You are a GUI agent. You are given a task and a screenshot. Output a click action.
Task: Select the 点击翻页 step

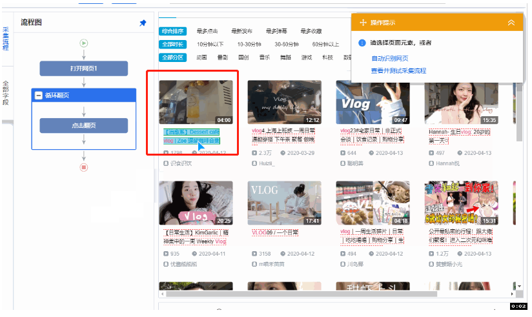tap(84, 126)
